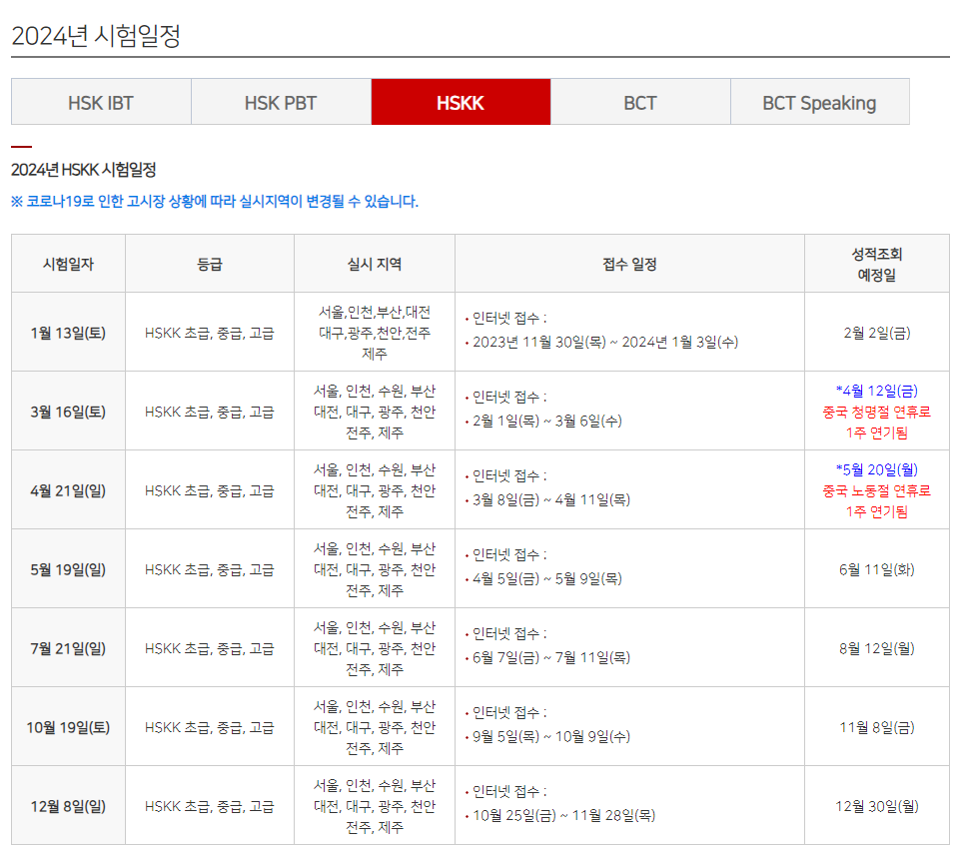Click registration period 6월 7일(금) ~ 7월 11일(목)
Screen dimensions: 963x860
(551, 658)
